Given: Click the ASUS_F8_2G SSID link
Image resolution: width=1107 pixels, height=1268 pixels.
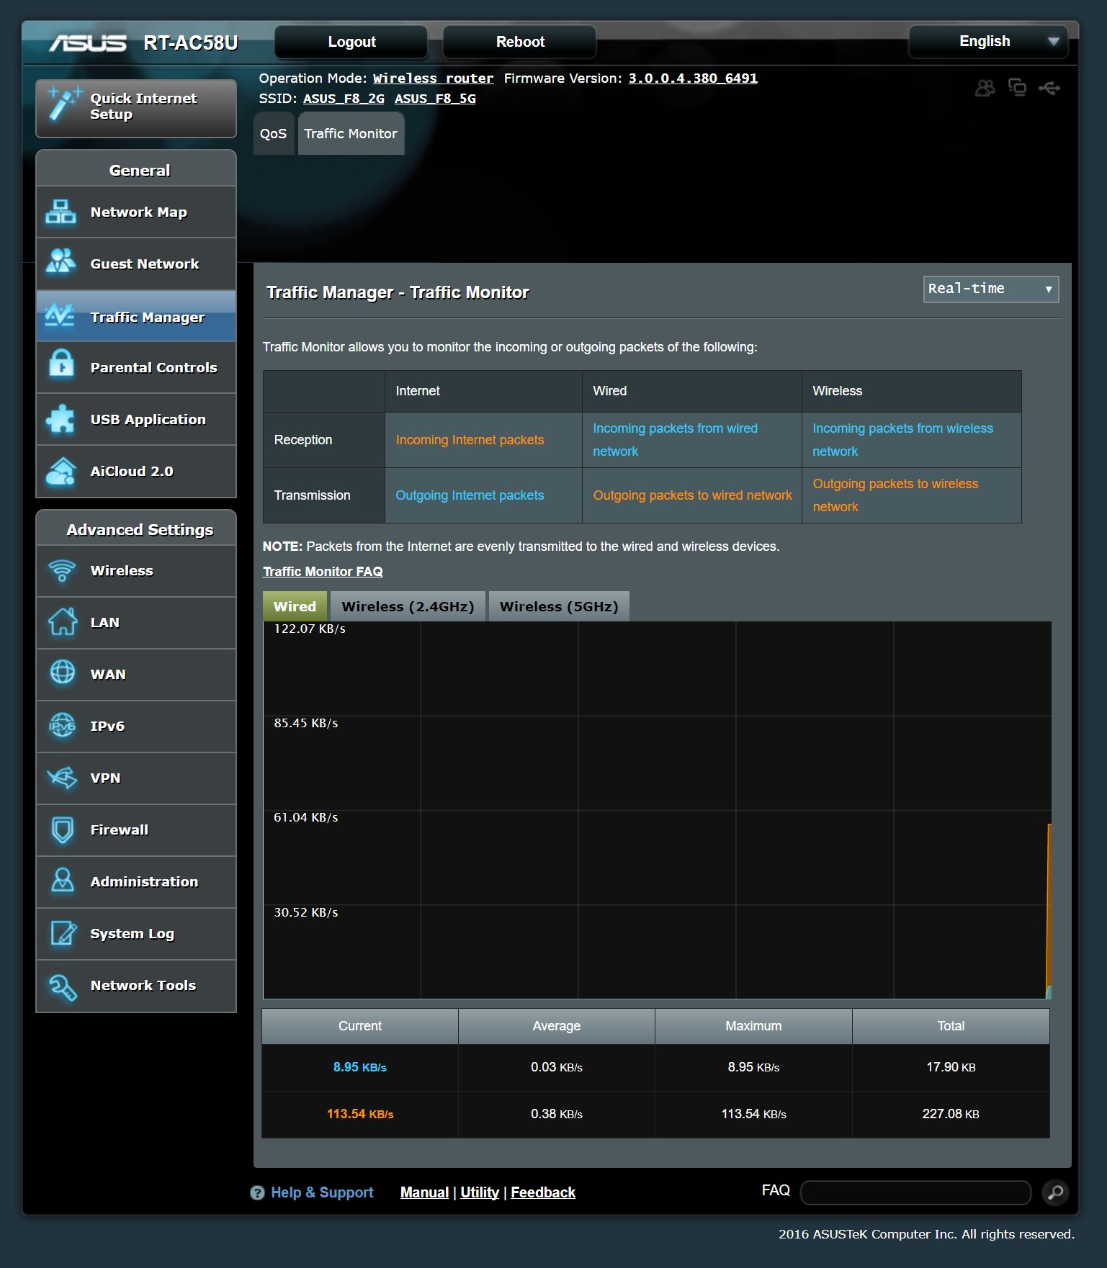Looking at the screenshot, I should (344, 99).
